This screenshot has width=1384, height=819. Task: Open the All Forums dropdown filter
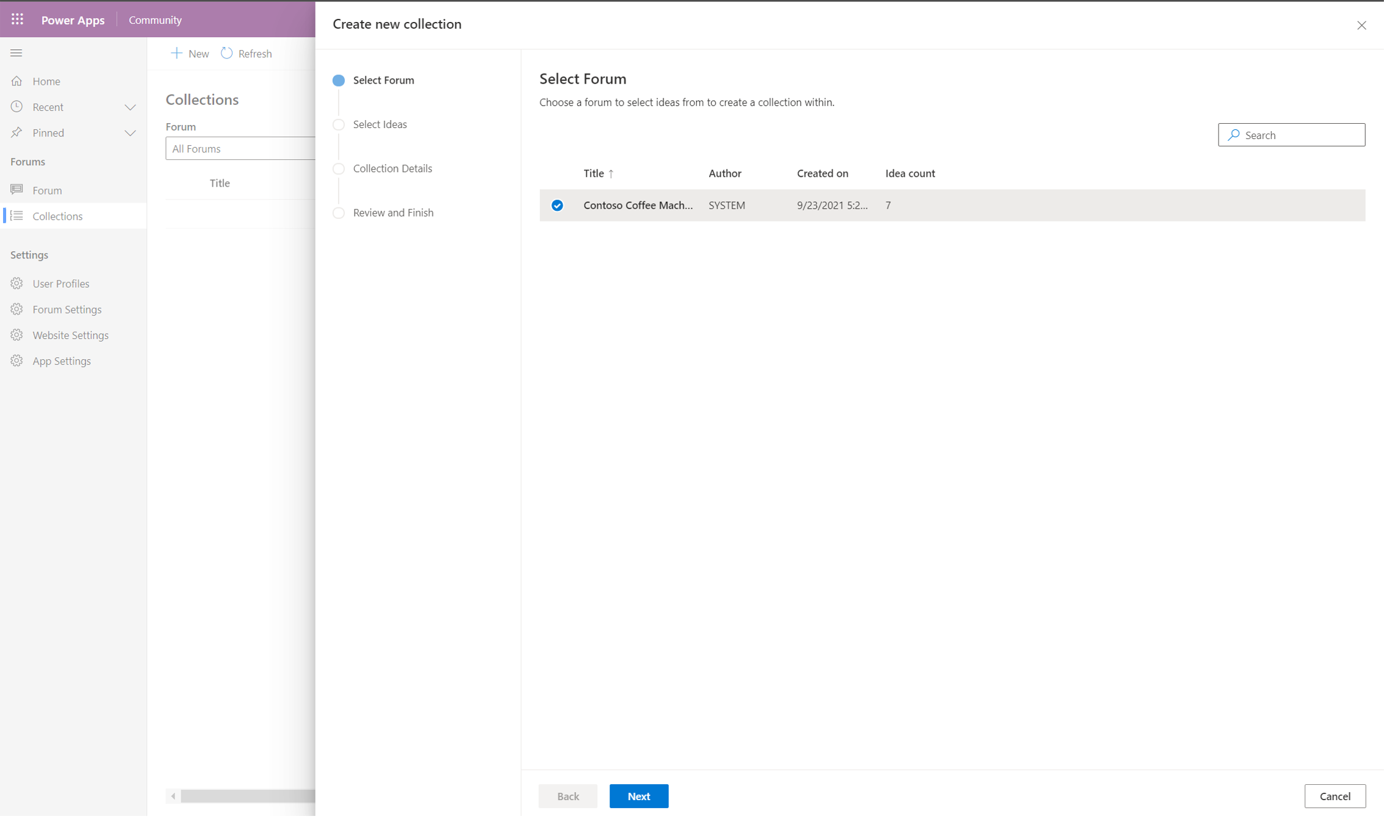[242, 148]
